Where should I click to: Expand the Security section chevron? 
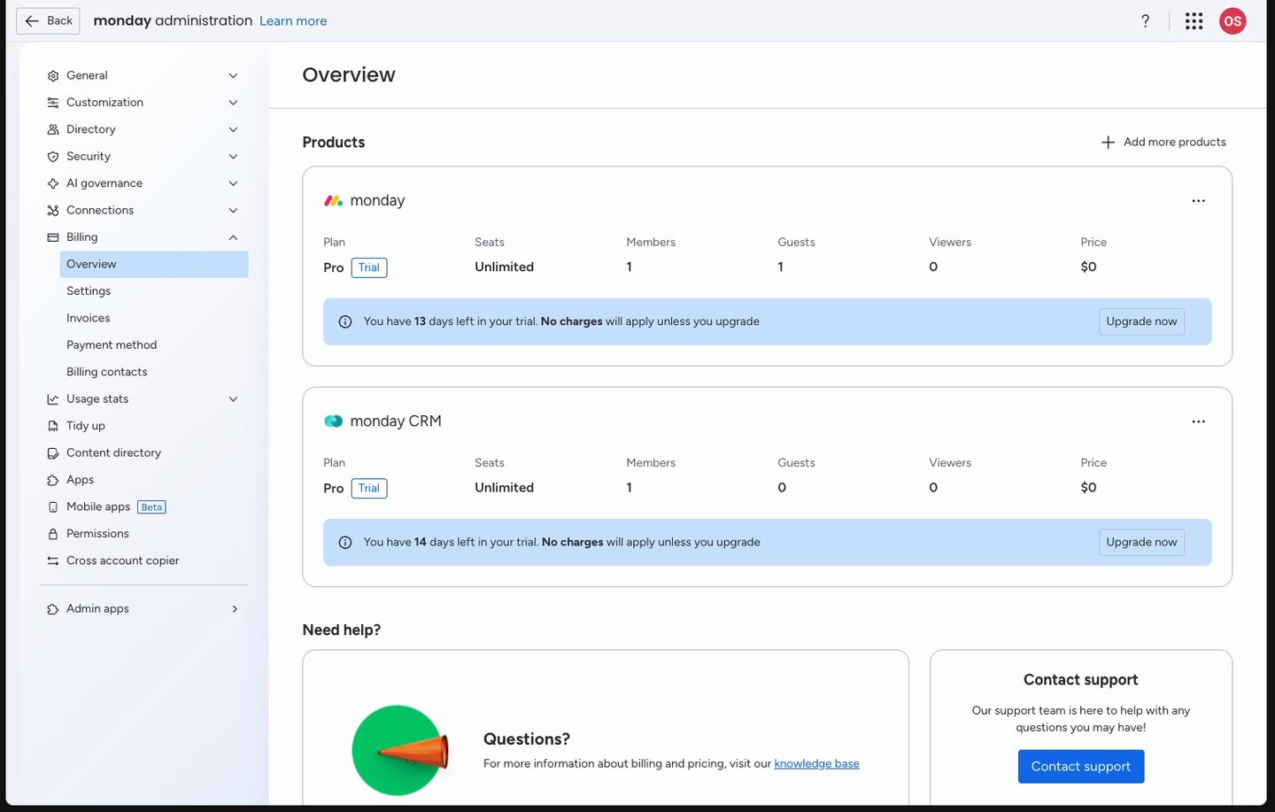tap(234, 157)
